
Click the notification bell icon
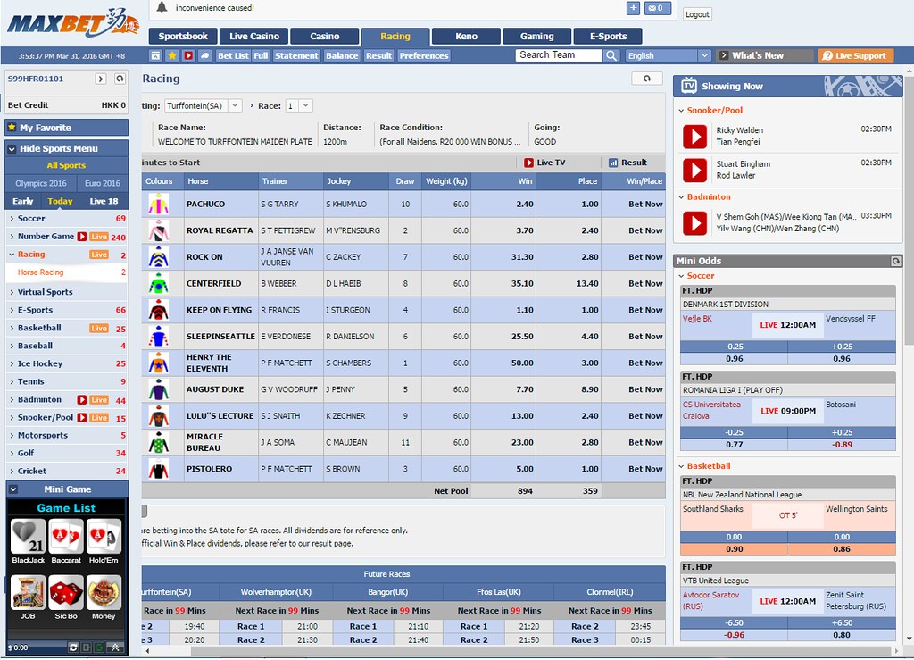pyautogui.click(x=162, y=7)
